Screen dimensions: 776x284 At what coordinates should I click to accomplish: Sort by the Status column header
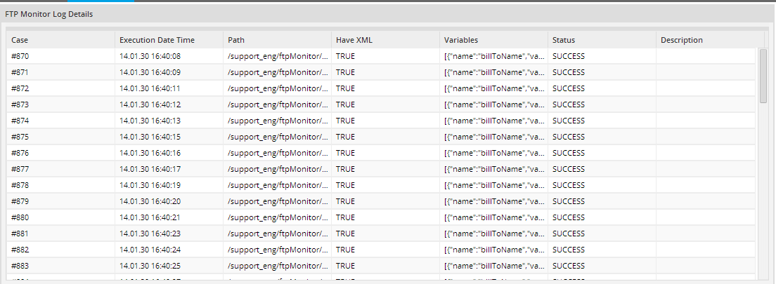(602, 40)
